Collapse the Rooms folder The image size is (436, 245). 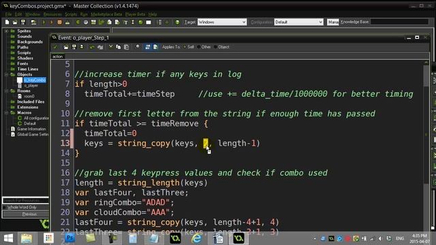(6, 91)
